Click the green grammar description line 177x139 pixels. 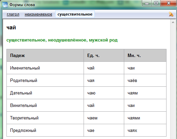pyautogui.click(x=62, y=40)
